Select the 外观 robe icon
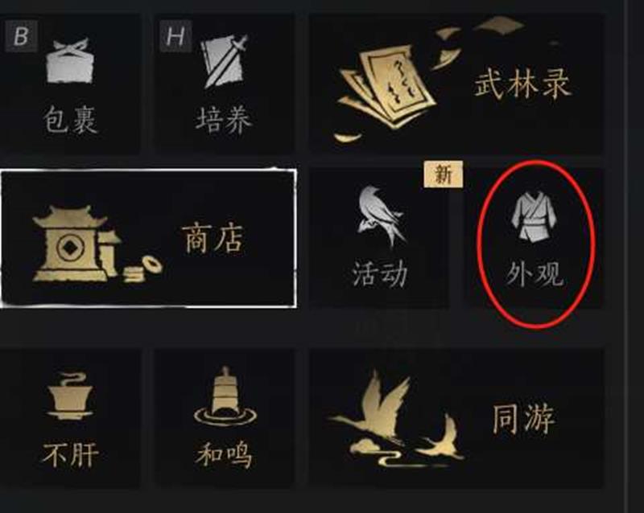The height and width of the screenshot is (513, 644). (x=534, y=218)
